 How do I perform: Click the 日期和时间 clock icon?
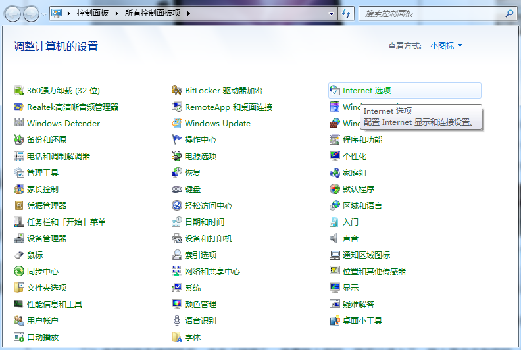[x=177, y=222]
